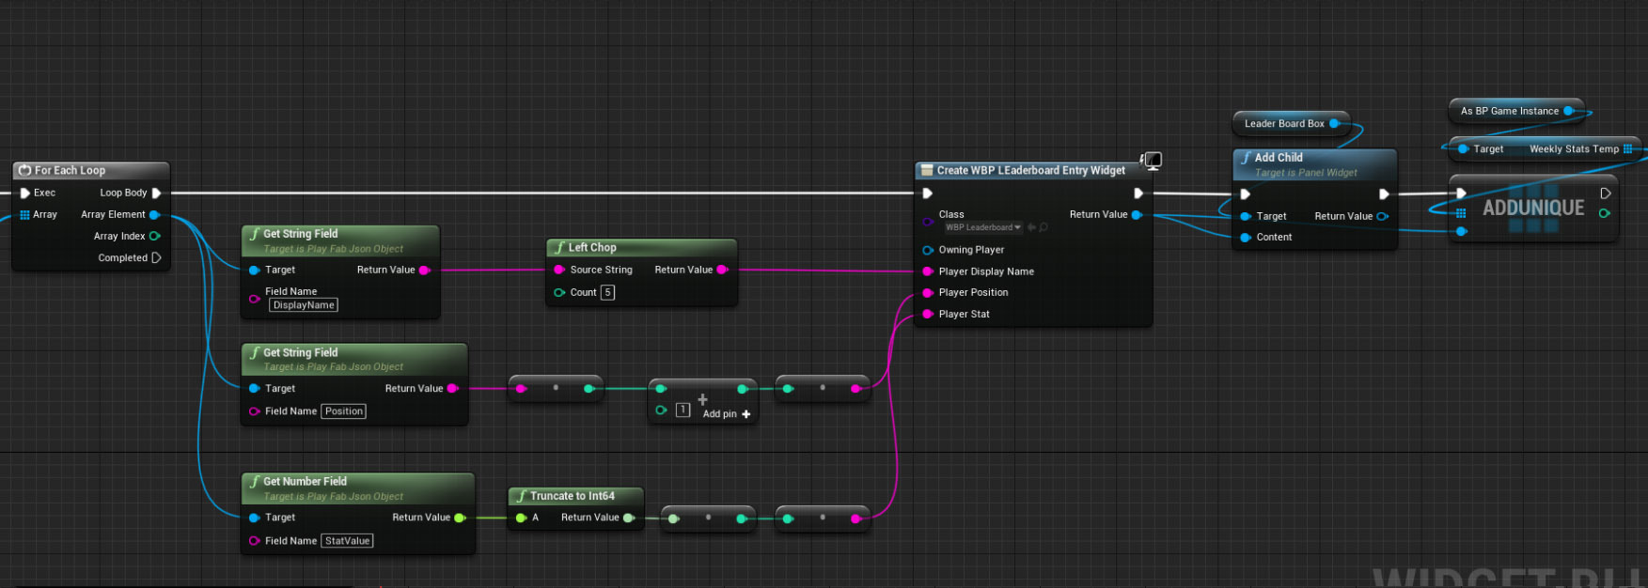Click the client-only monitor icon above Create Widget node
This screenshot has width=1648, height=588.
pos(1152,161)
